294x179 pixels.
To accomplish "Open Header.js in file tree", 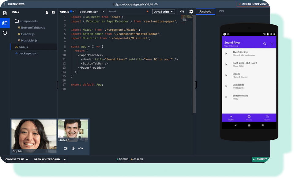I will pos(26,34).
